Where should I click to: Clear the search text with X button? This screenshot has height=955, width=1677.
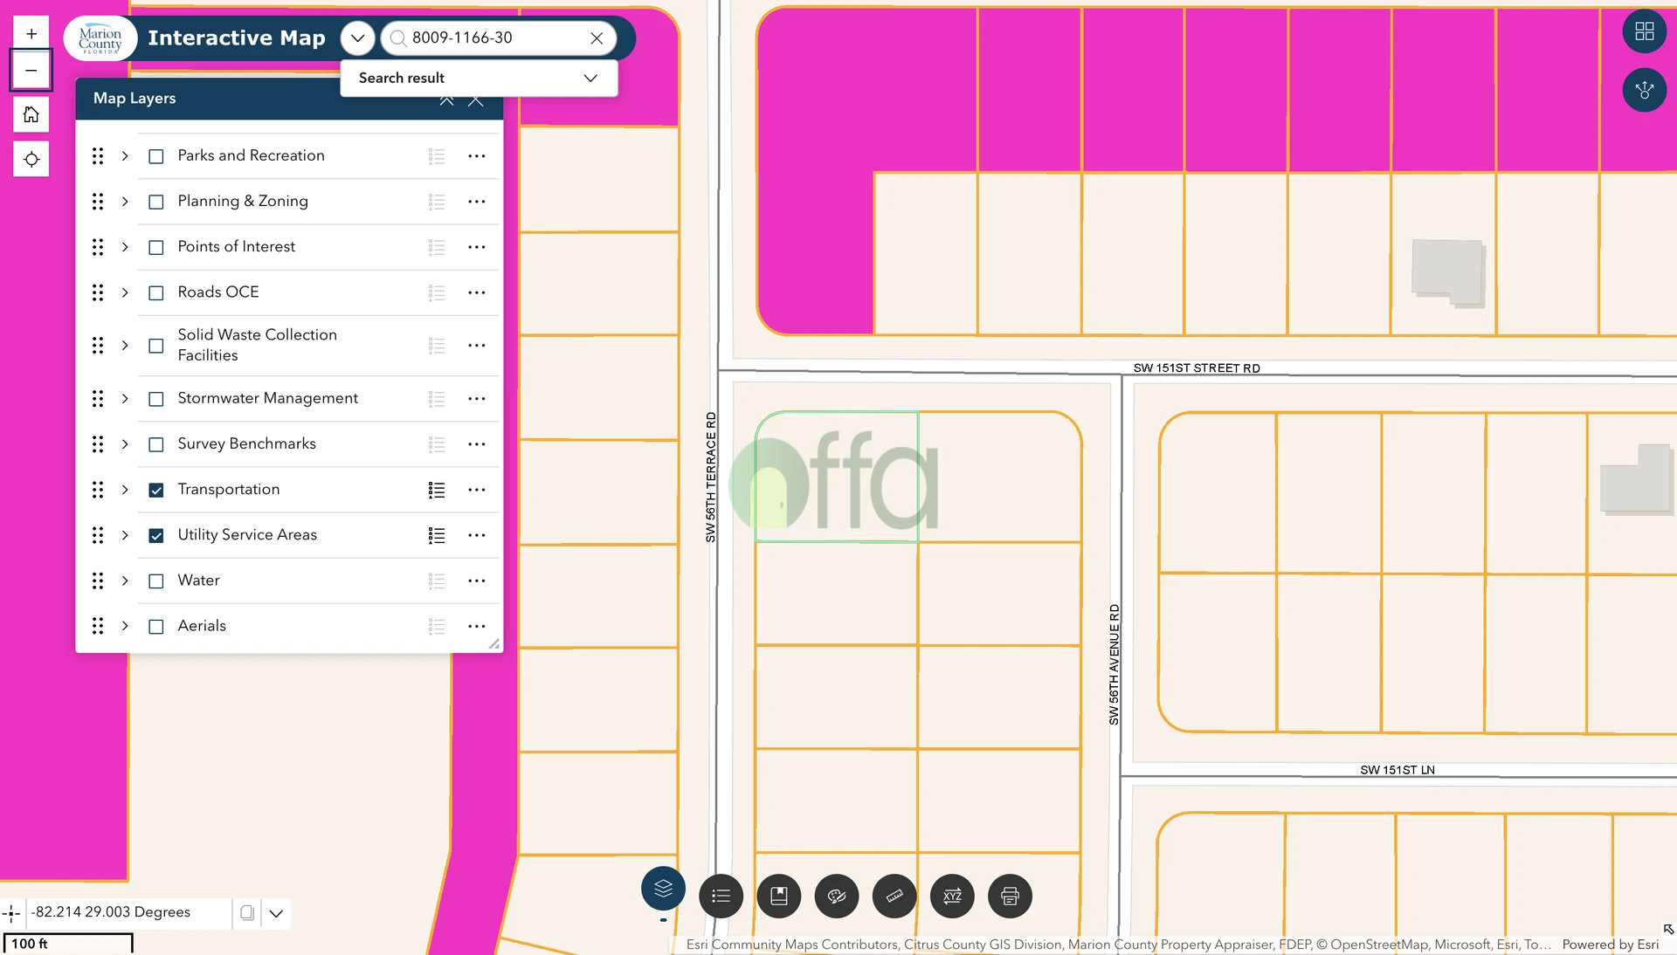(597, 38)
